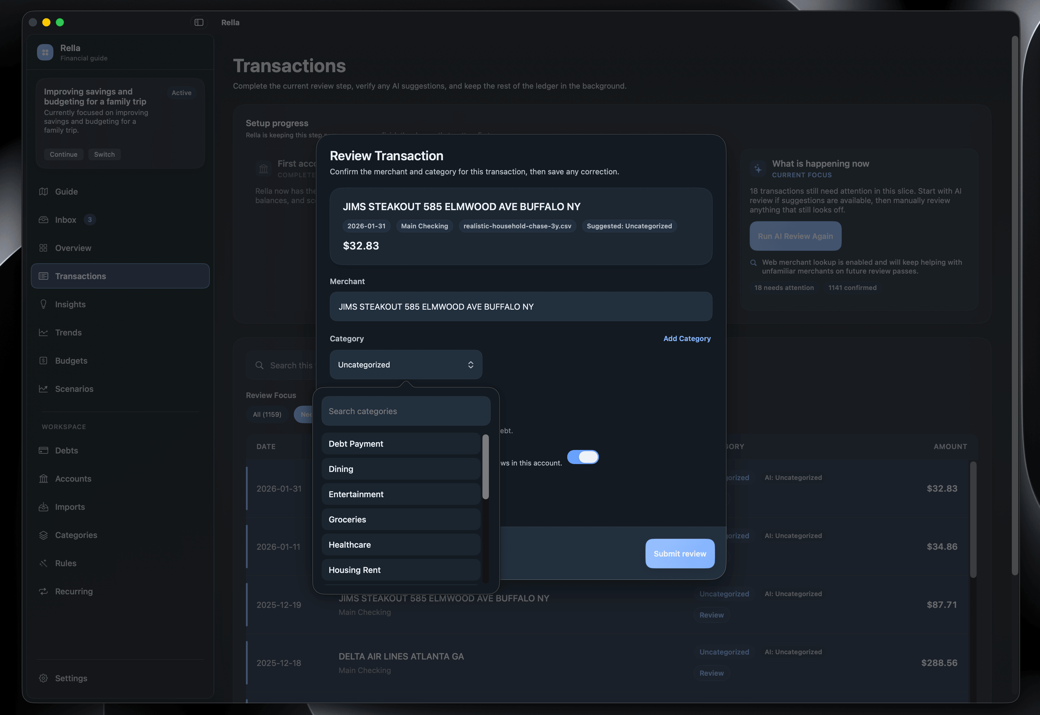Select the All (1159) filter chip
The image size is (1040, 715).
tap(267, 414)
